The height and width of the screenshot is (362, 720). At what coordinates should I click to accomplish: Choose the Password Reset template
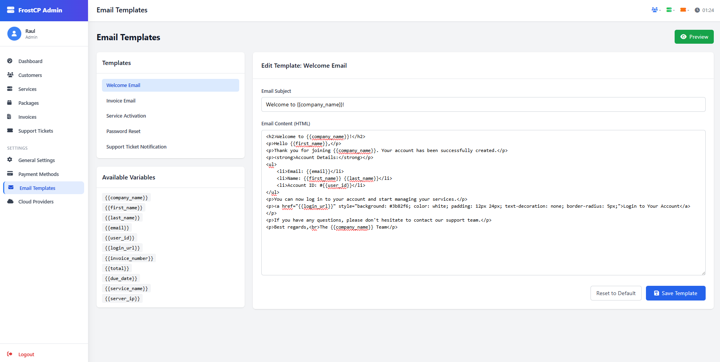click(x=171, y=131)
